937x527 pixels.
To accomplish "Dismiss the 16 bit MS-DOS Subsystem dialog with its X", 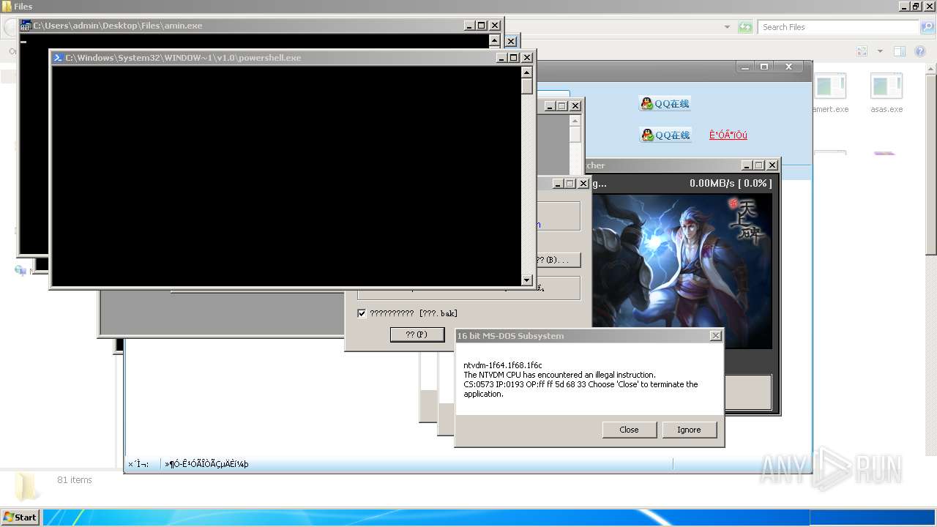I will coord(715,335).
